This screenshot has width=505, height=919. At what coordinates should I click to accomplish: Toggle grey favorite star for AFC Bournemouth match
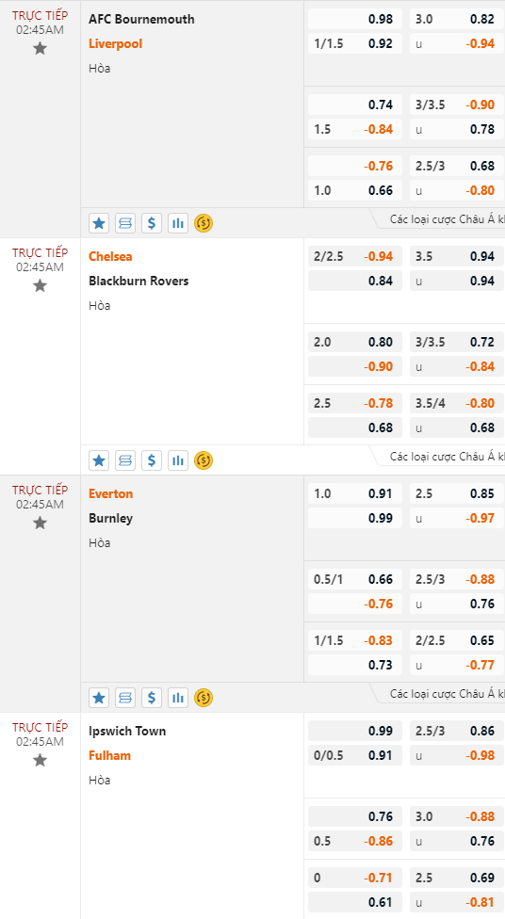40,48
